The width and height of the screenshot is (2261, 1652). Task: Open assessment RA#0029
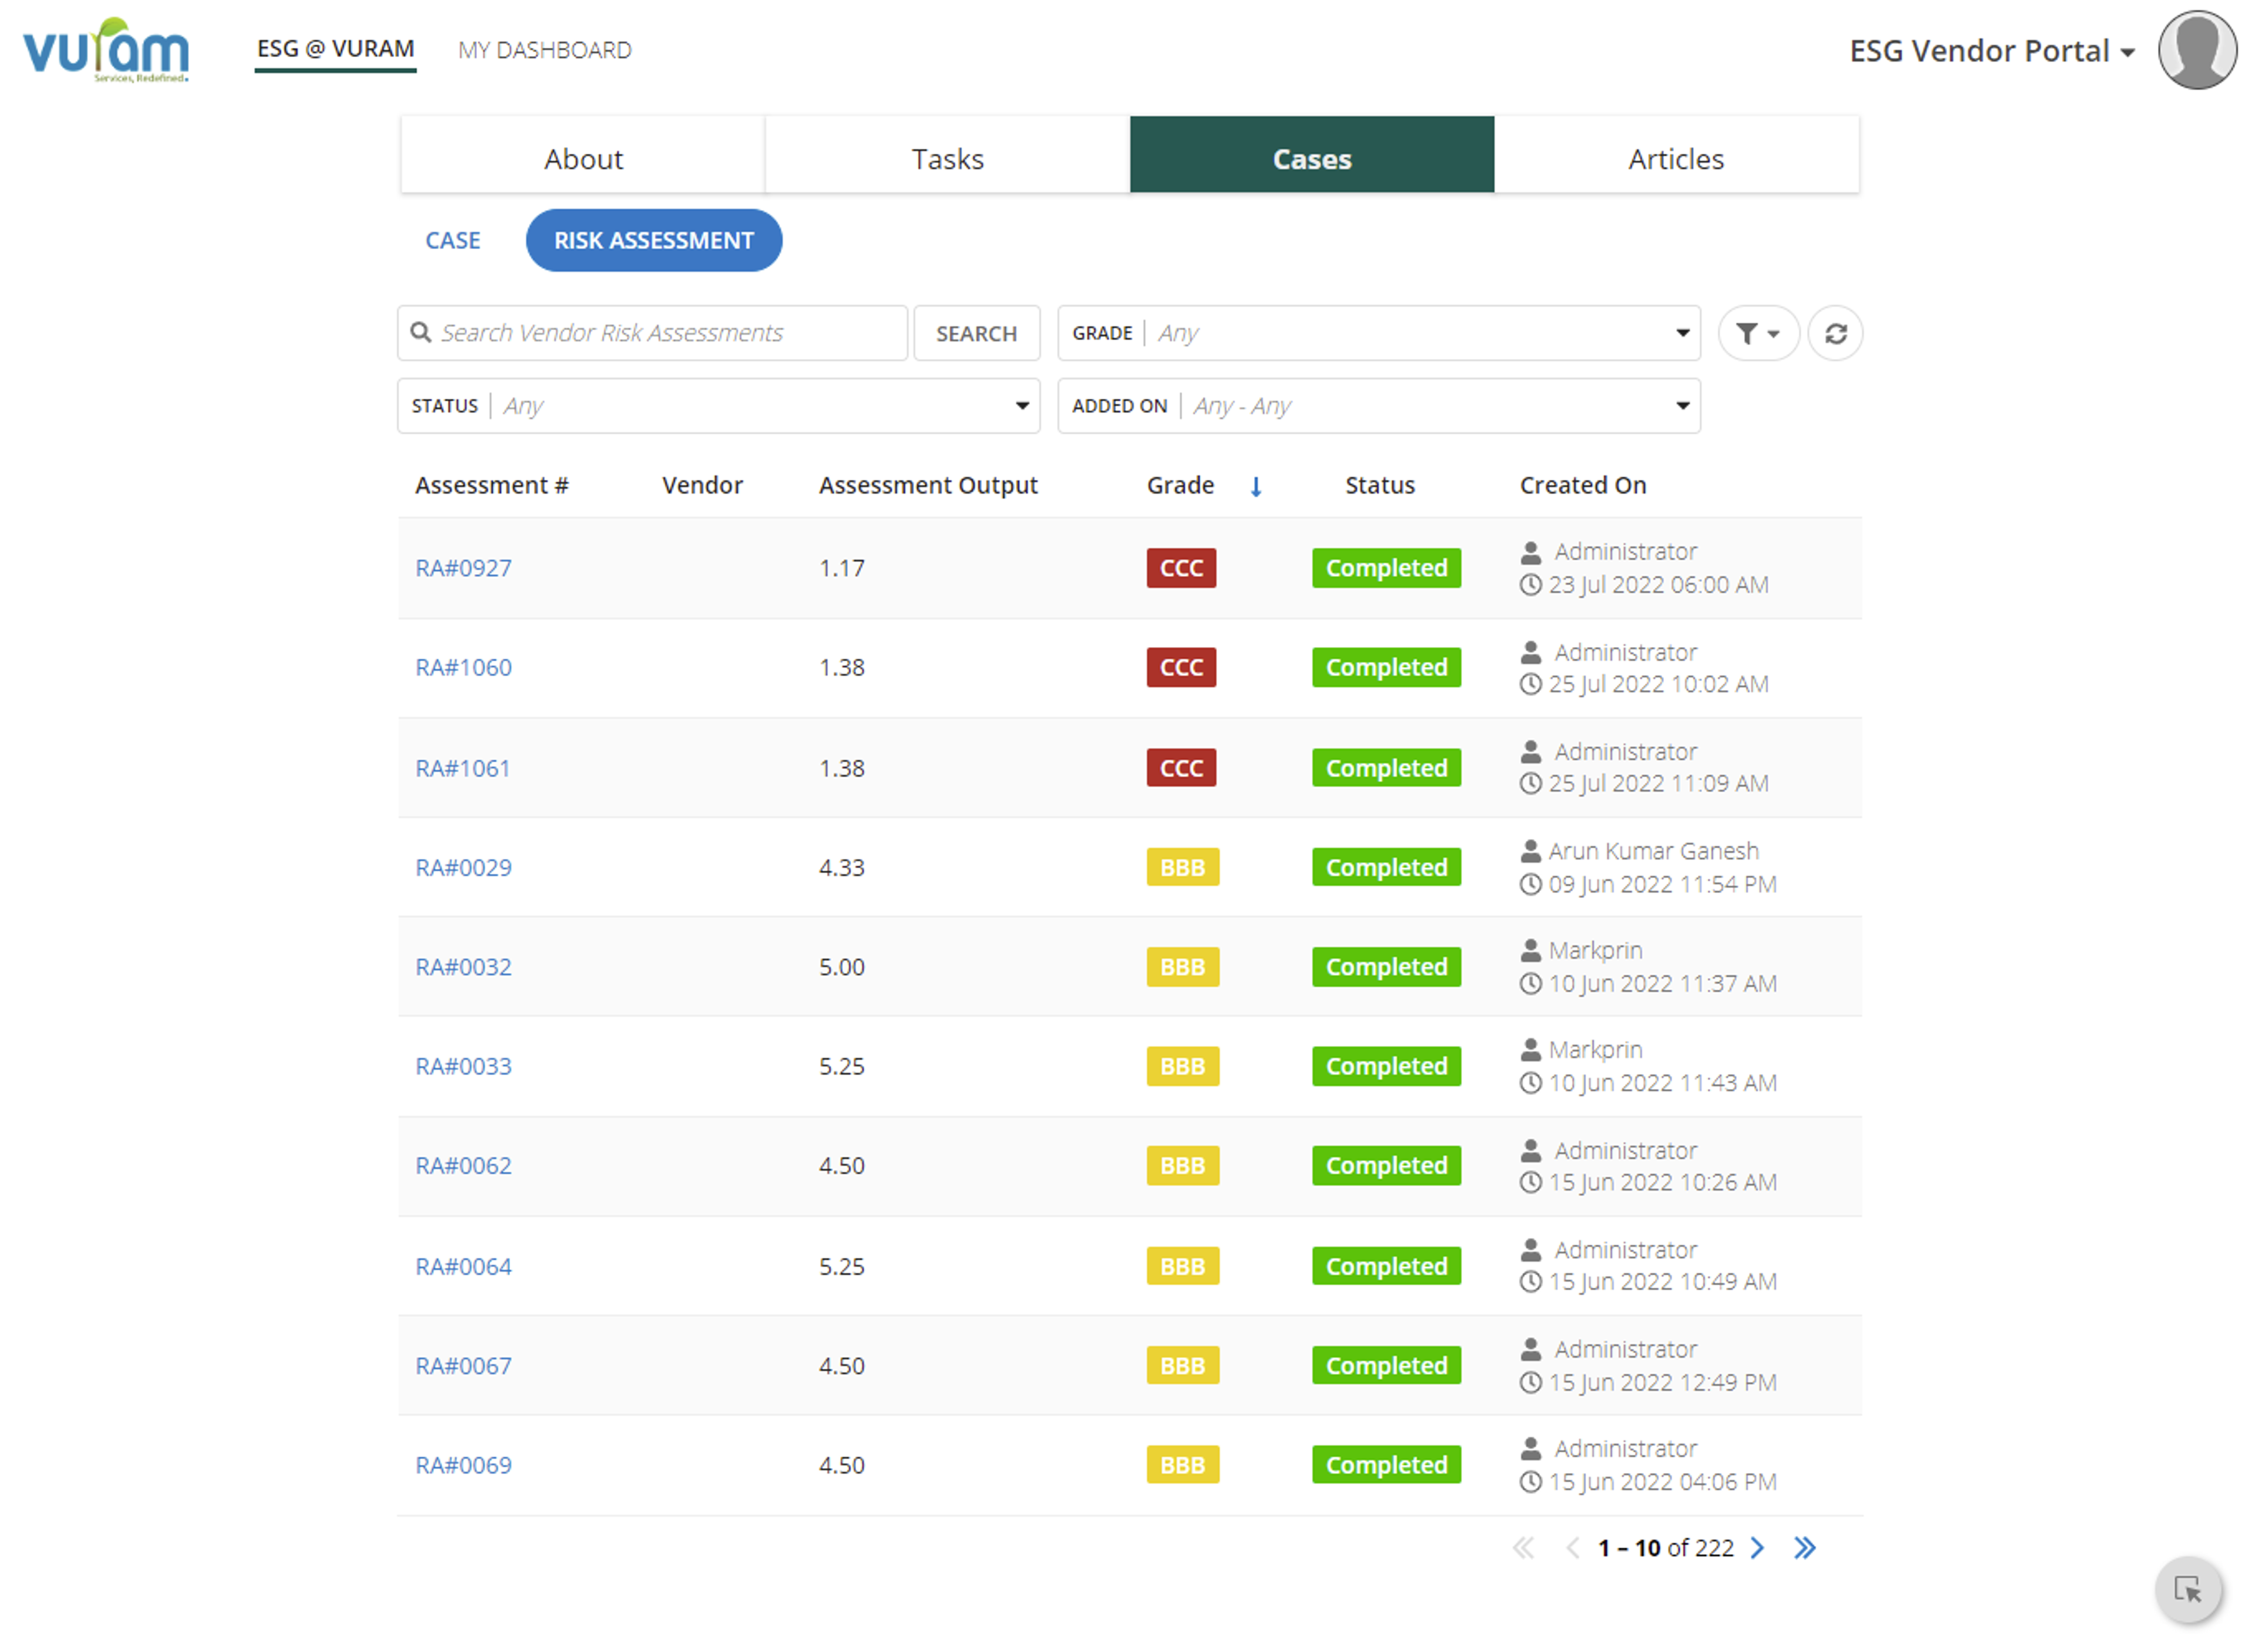[463, 868]
